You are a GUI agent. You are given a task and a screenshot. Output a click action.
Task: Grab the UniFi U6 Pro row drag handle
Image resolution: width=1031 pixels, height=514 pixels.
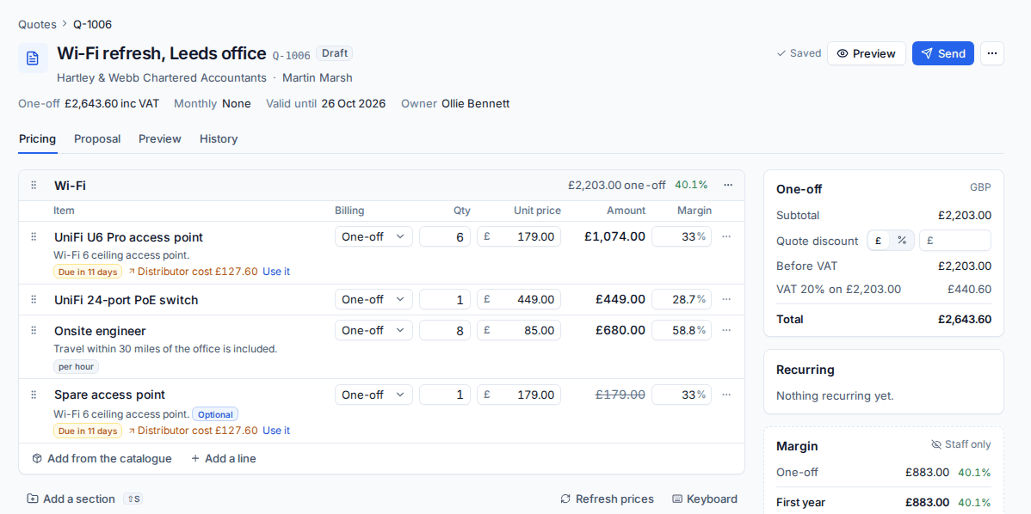34,236
